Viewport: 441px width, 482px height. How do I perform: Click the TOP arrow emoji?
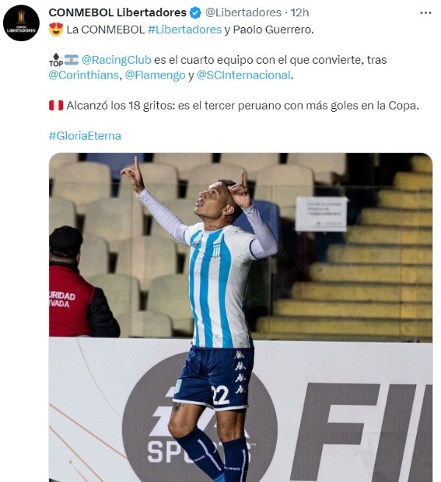(56, 60)
